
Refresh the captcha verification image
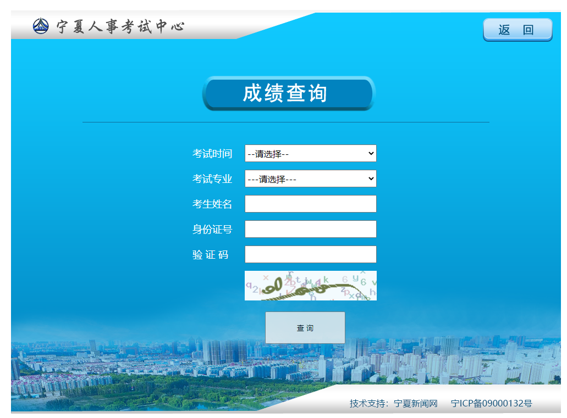click(x=310, y=286)
